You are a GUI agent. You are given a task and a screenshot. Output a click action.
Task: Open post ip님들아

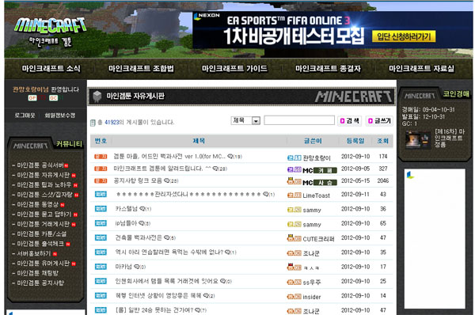126,223
